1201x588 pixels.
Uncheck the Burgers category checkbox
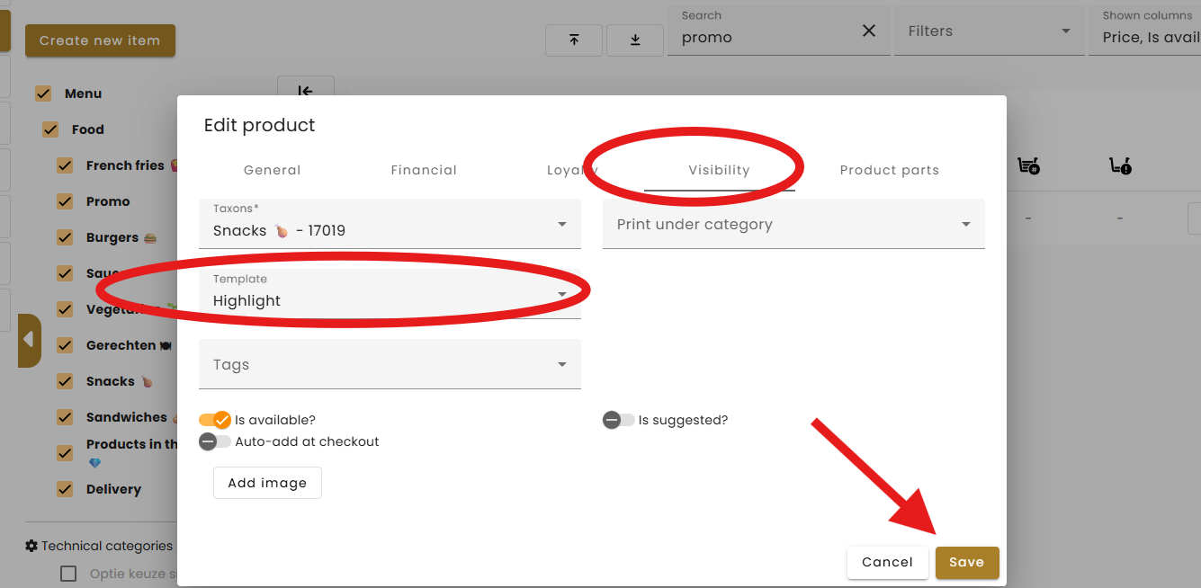click(65, 237)
